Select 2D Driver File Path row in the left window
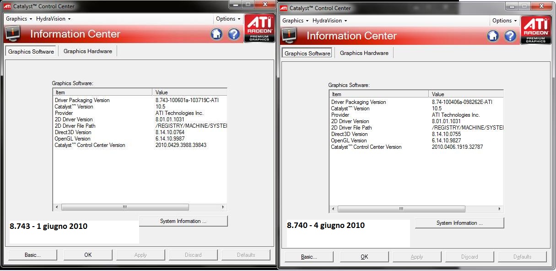The image size is (556, 271). (140, 126)
